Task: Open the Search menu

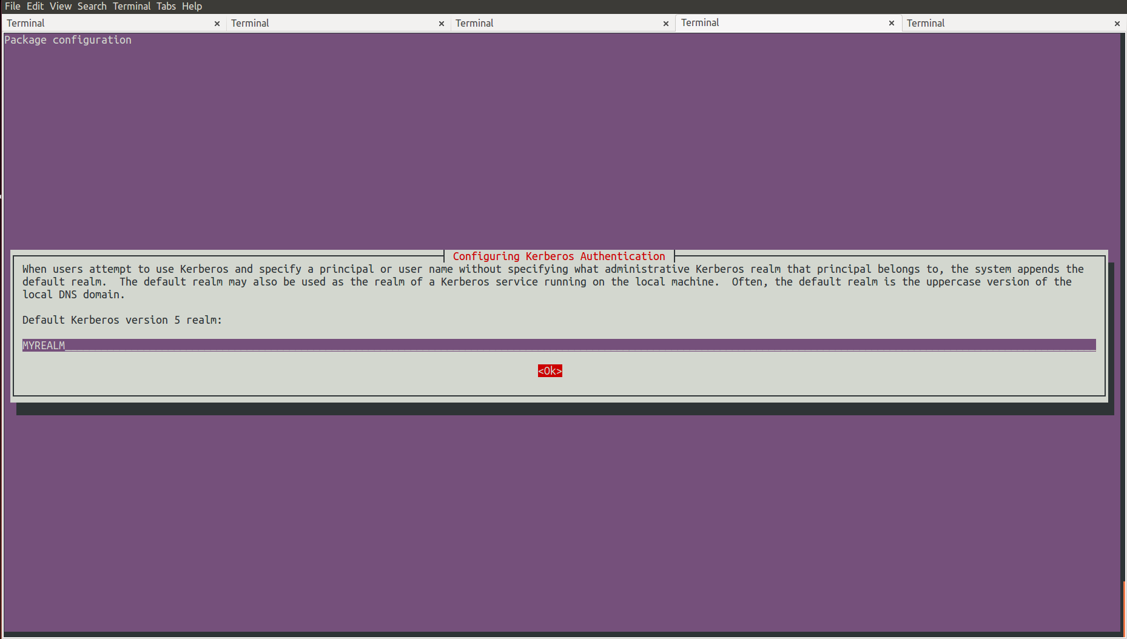Action: click(x=92, y=6)
